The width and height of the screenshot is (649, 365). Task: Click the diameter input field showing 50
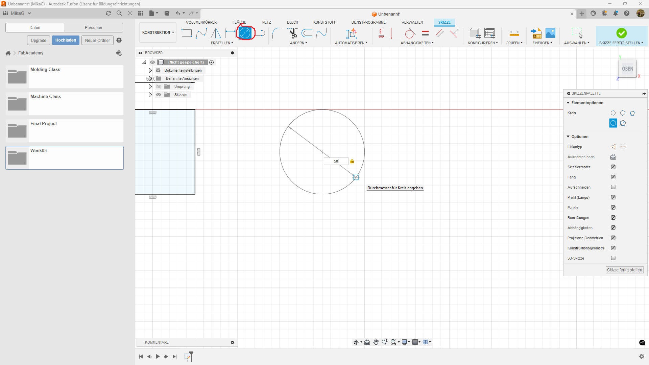336,161
